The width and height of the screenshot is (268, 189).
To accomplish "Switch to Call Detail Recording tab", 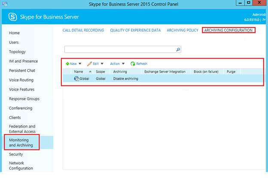I will (x=83, y=30).
